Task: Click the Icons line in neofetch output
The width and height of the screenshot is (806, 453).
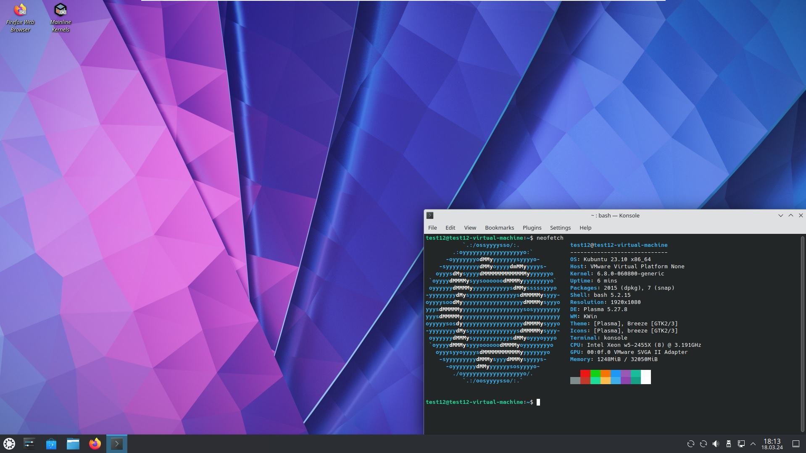Action: [x=624, y=331]
